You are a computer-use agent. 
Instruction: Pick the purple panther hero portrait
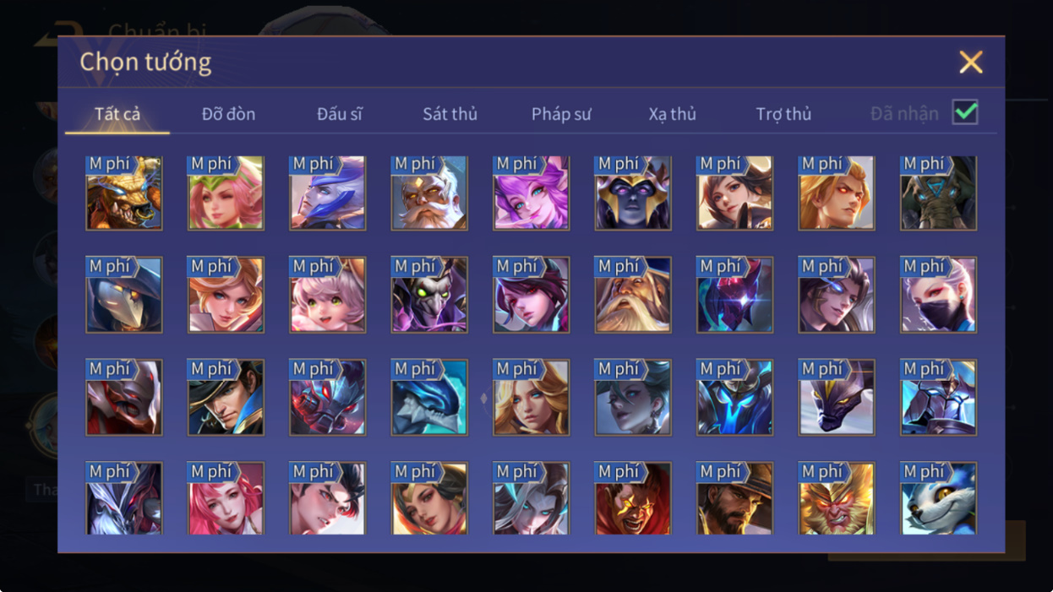[x=837, y=397]
